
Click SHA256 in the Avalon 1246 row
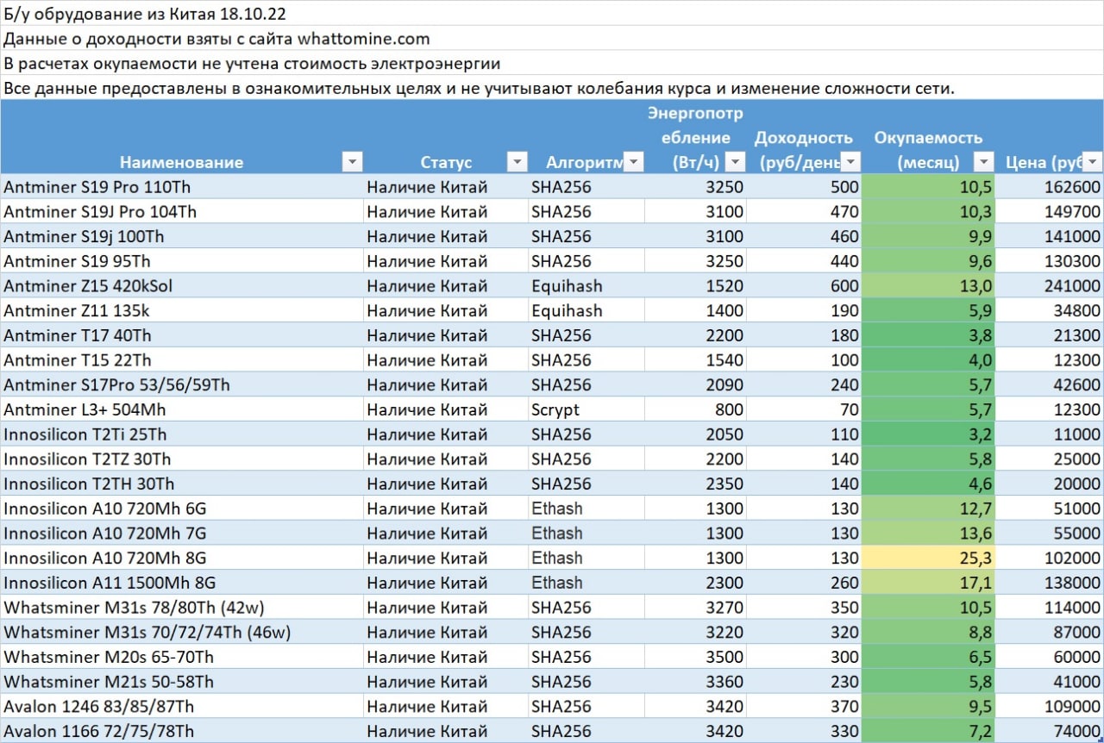[x=586, y=707]
